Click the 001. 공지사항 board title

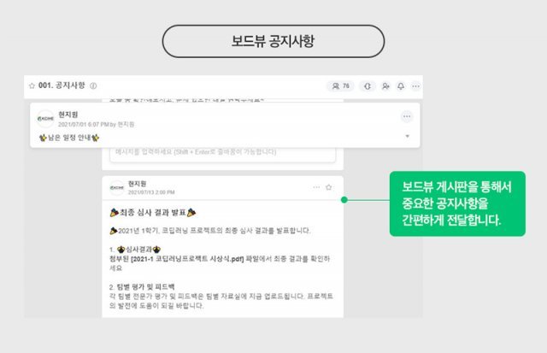(62, 85)
